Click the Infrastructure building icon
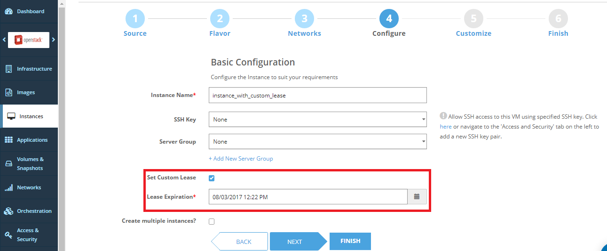 [8, 69]
